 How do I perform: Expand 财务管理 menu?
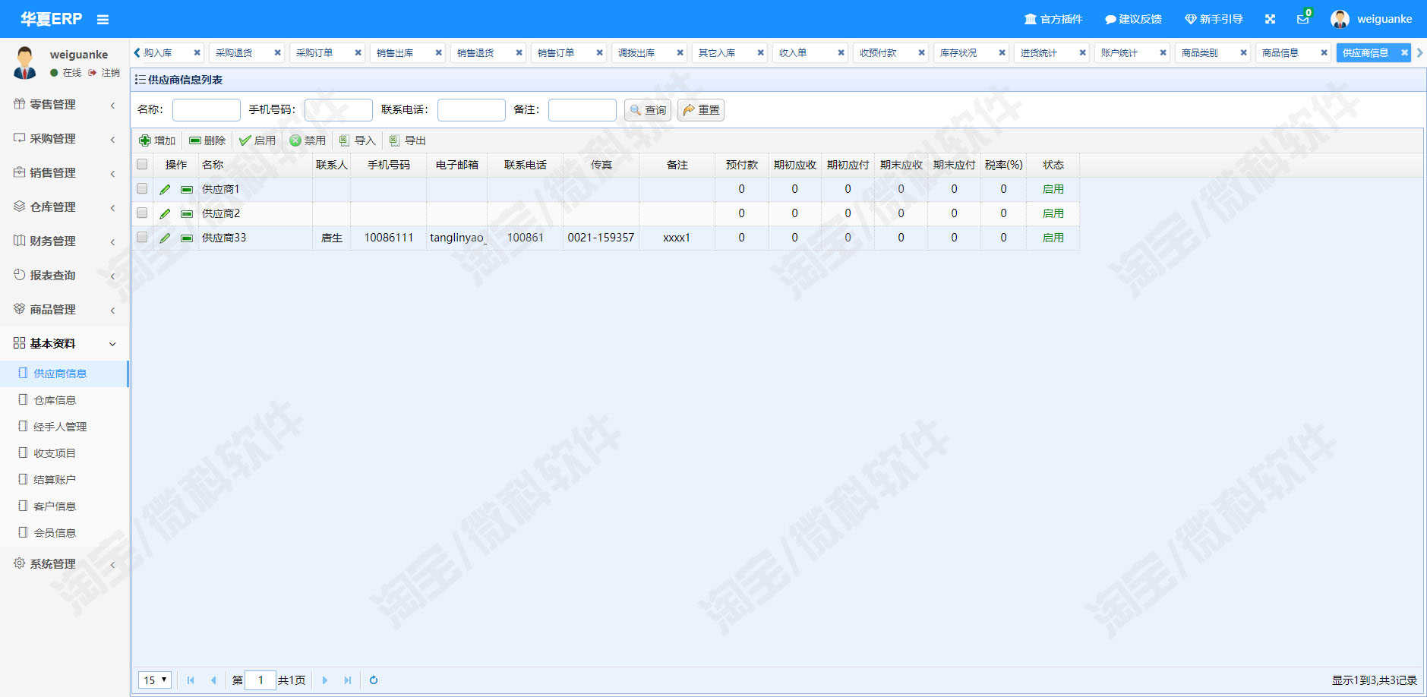click(x=65, y=241)
